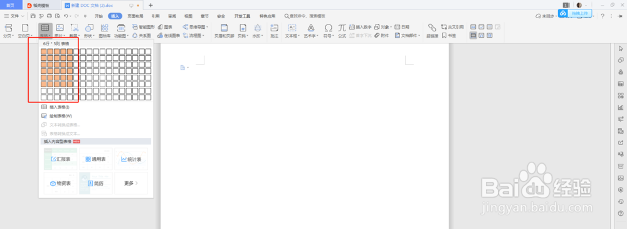Insert an 附件 attachment
627x229 pixels.
click(381, 36)
